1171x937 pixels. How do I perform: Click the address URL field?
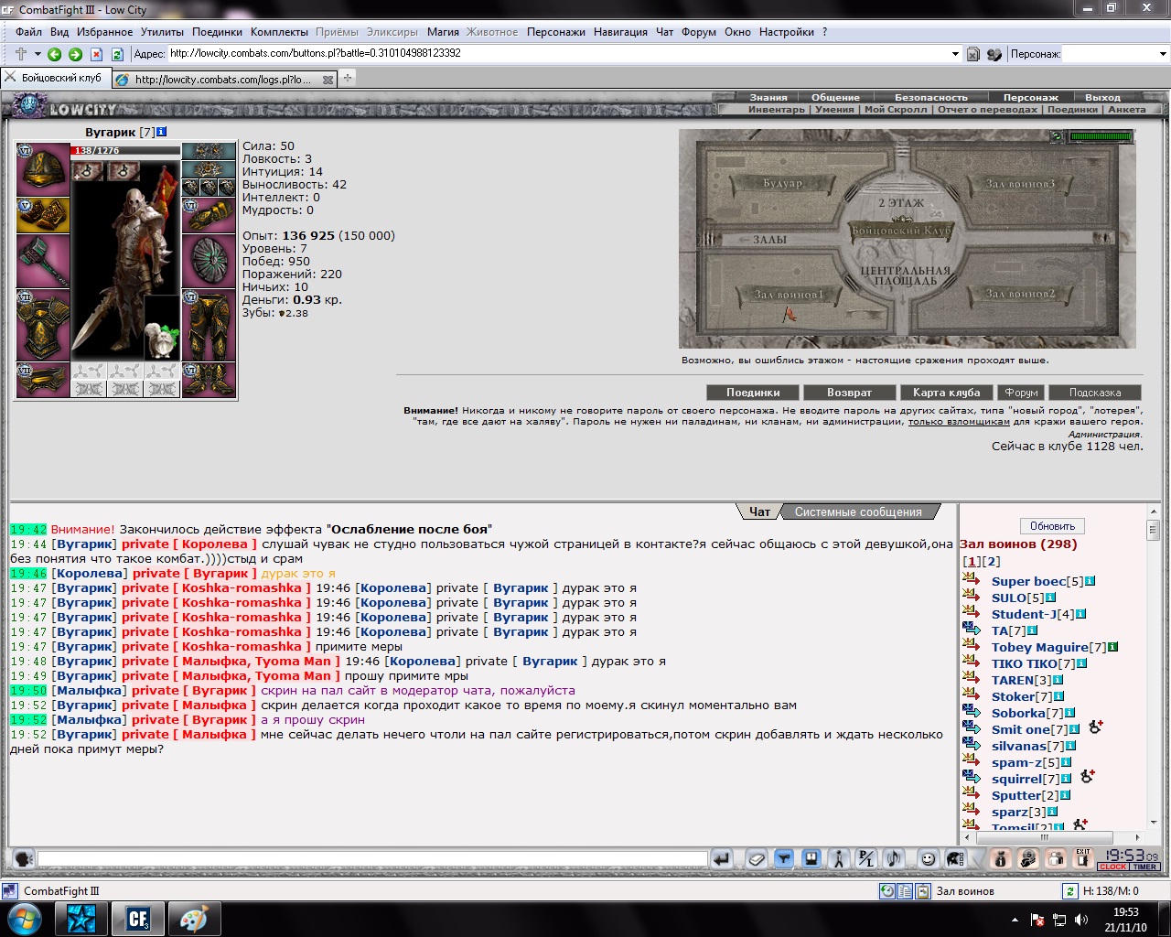pyautogui.click(x=558, y=54)
